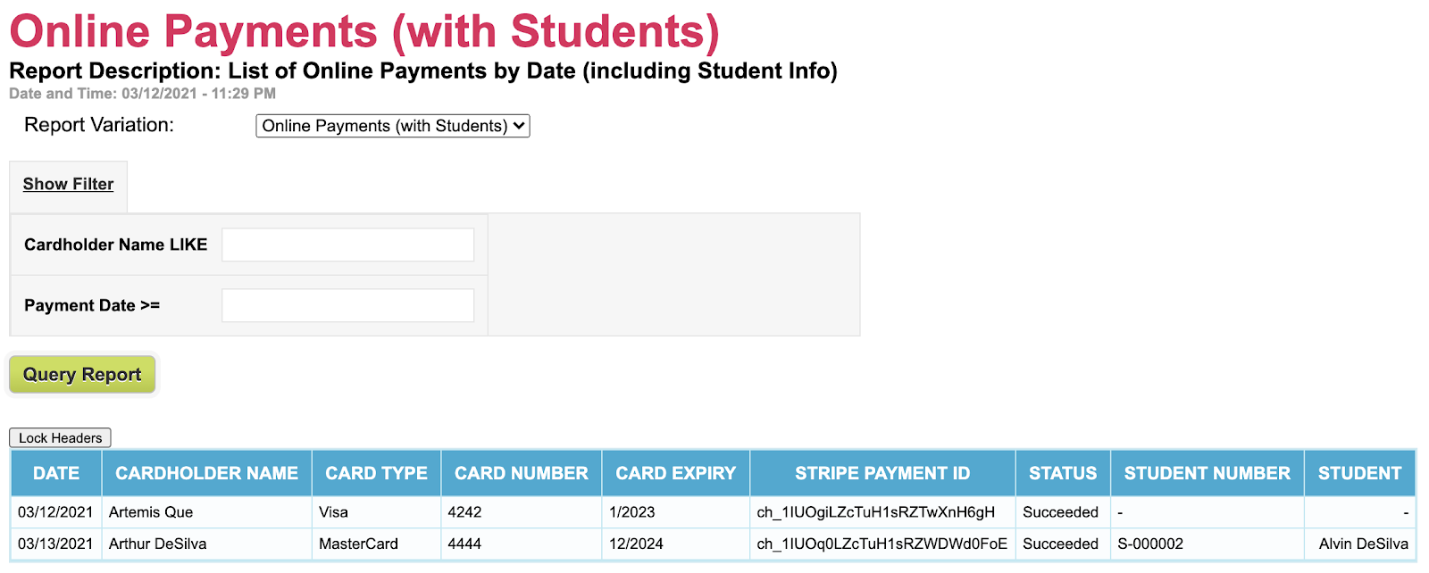Click the Payment Date >= label
The height and width of the screenshot is (573, 1429).
(92, 305)
